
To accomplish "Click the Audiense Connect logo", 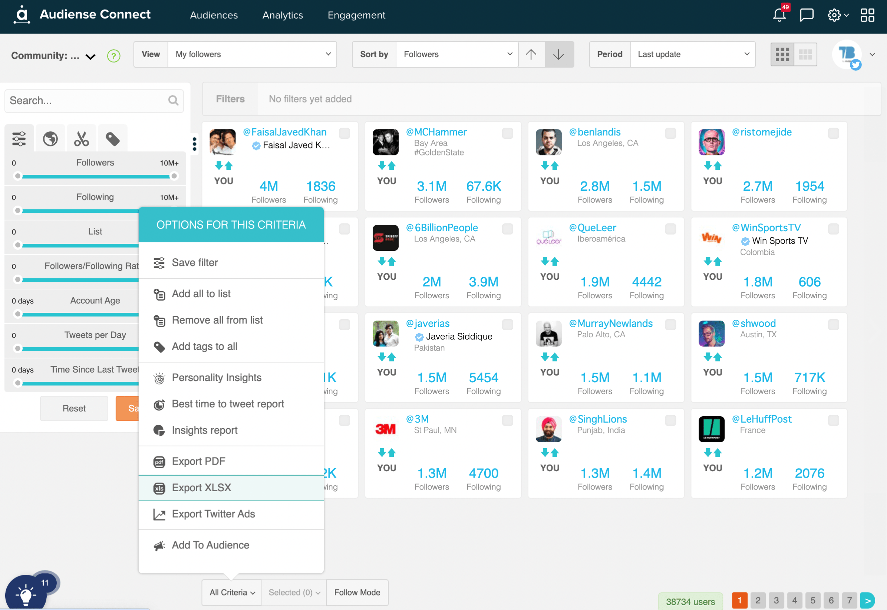I will [x=82, y=14].
